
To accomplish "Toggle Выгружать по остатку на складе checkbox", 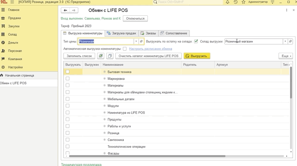I will click(x=196, y=41).
